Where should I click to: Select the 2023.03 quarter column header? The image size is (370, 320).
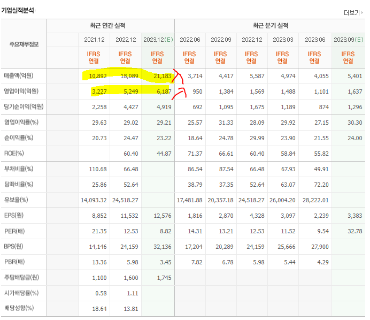pyautogui.click(x=283, y=40)
